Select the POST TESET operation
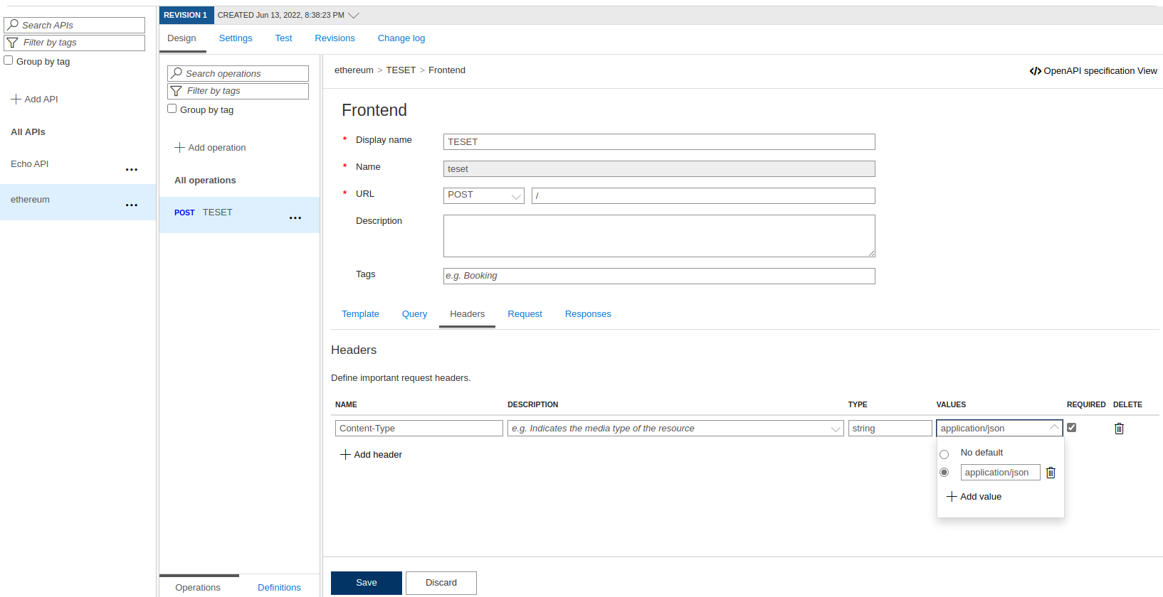 [239, 215]
